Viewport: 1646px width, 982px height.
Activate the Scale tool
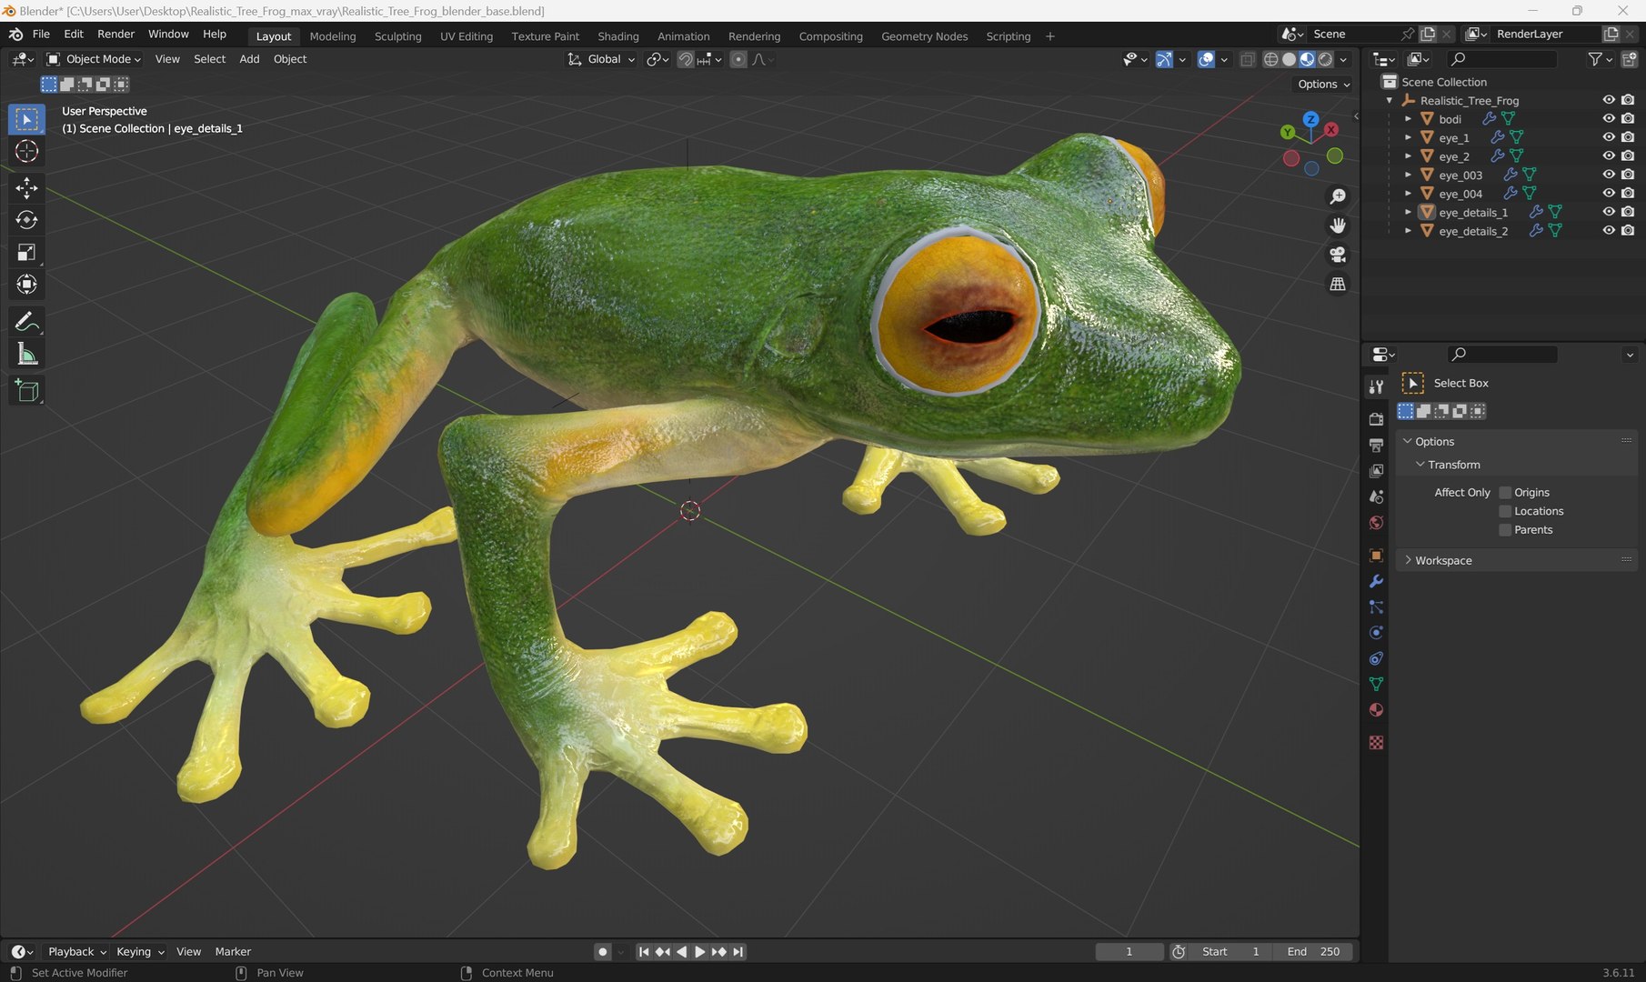pos(26,253)
